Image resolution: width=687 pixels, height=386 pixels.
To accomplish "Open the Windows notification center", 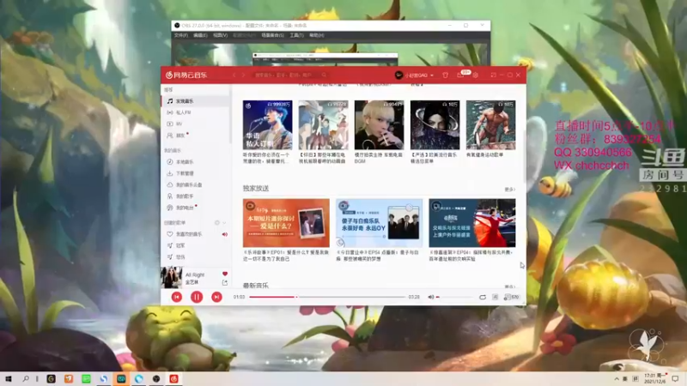I will click(675, 378).
